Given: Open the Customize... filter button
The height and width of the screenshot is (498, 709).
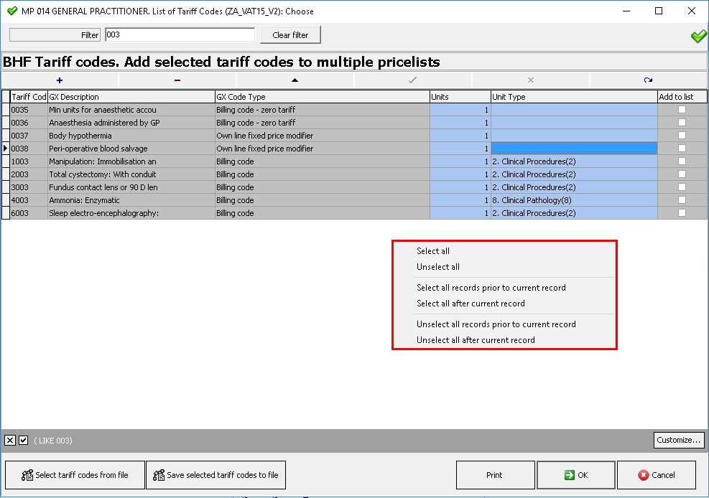Looking at the screenshot, I should pyautogui.click(x=679, y=440).
